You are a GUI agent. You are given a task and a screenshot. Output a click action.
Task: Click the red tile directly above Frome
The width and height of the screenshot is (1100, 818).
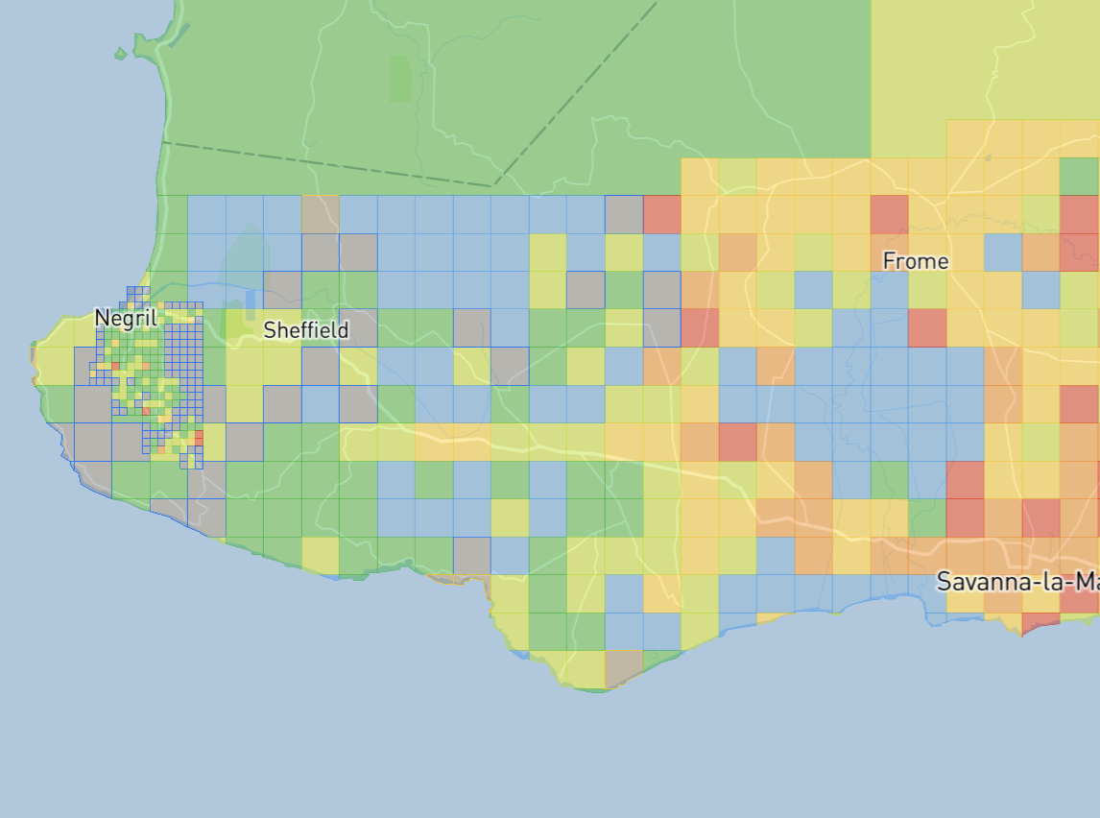(x=889, y=214)
